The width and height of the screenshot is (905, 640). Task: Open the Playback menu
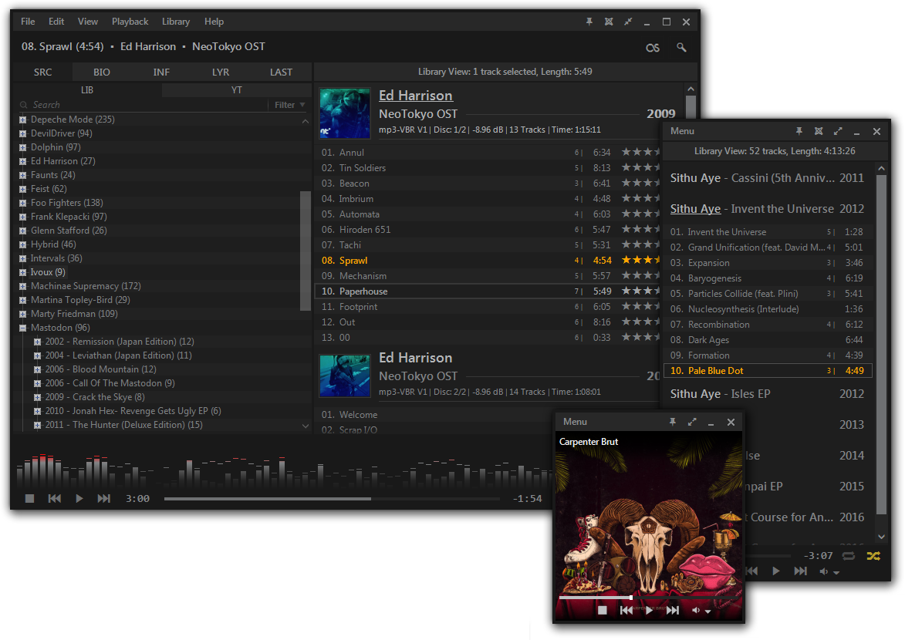coord(130,22)
